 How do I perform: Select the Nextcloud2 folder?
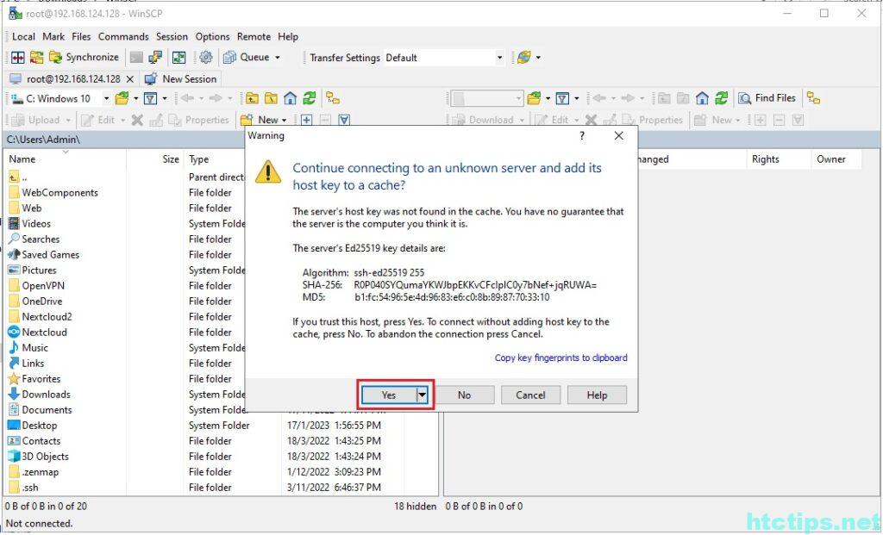[47, 317]
